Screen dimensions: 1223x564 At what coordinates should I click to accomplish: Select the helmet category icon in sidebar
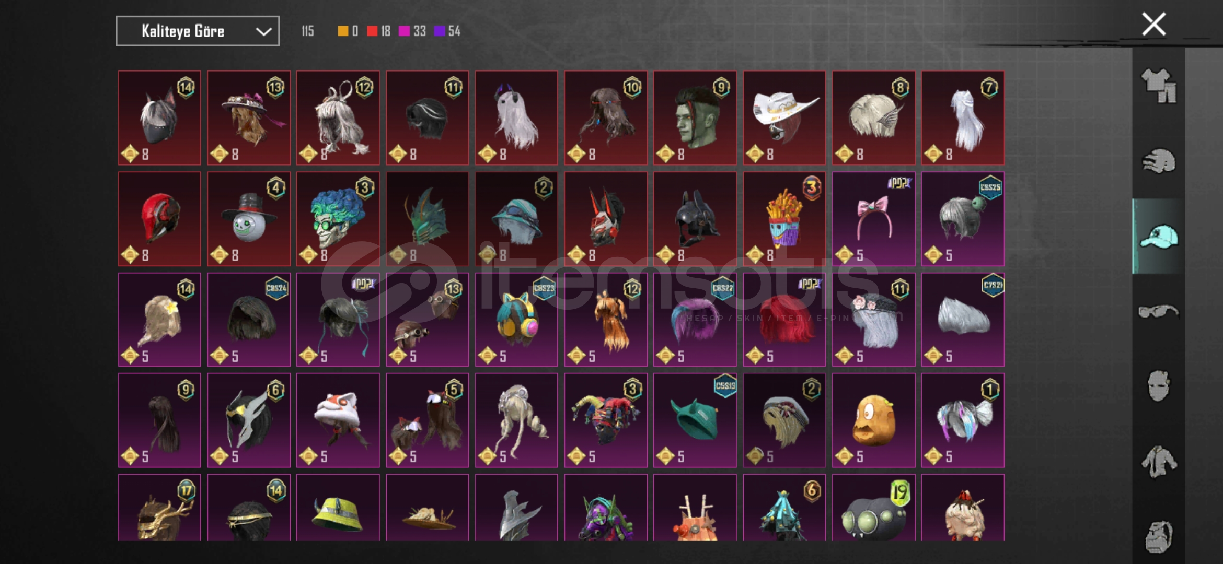(1159, 161)
